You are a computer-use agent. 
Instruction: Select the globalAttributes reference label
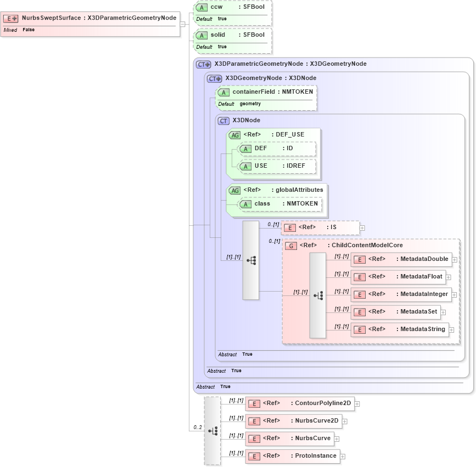click(x=283, y=190)
